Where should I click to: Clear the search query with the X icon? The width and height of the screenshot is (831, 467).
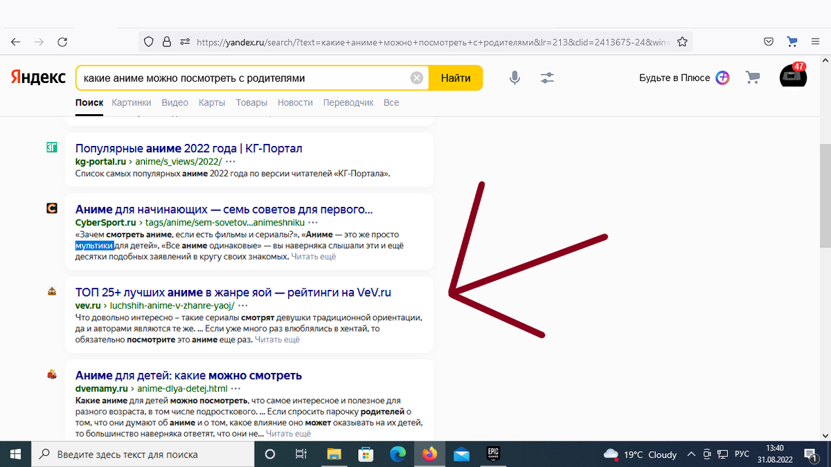coord(417,78)
